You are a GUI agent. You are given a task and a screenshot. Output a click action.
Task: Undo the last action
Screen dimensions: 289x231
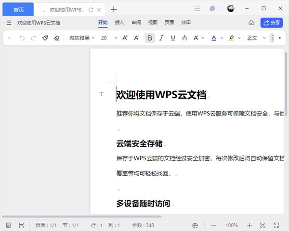(22, 38)
